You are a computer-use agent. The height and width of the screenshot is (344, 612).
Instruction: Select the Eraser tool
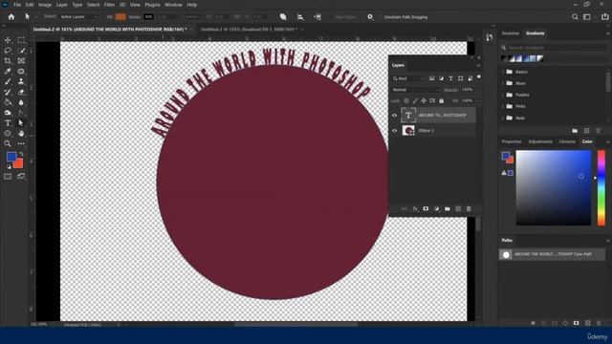(x=21, y=92)
